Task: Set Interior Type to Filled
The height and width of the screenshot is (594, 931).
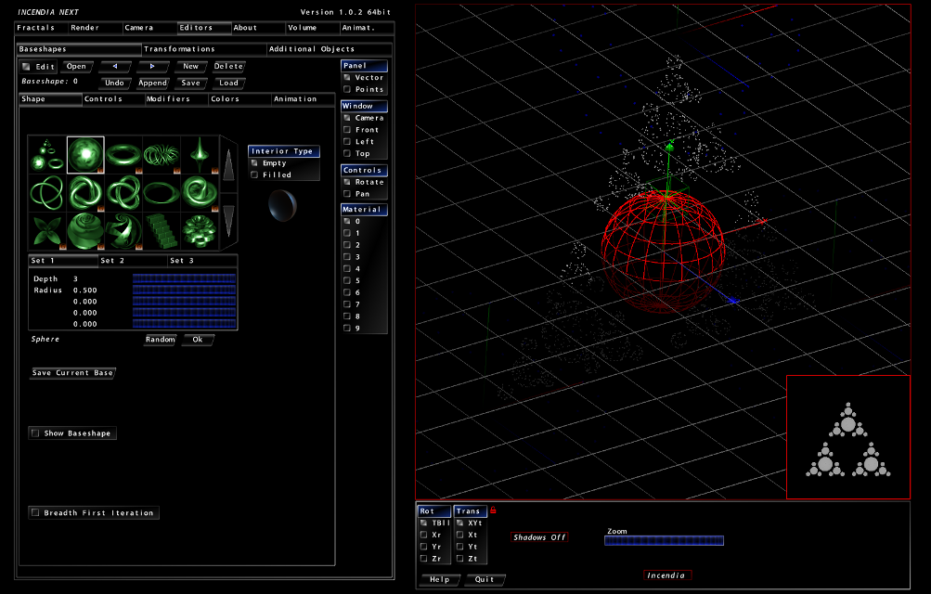Action: 254,174
